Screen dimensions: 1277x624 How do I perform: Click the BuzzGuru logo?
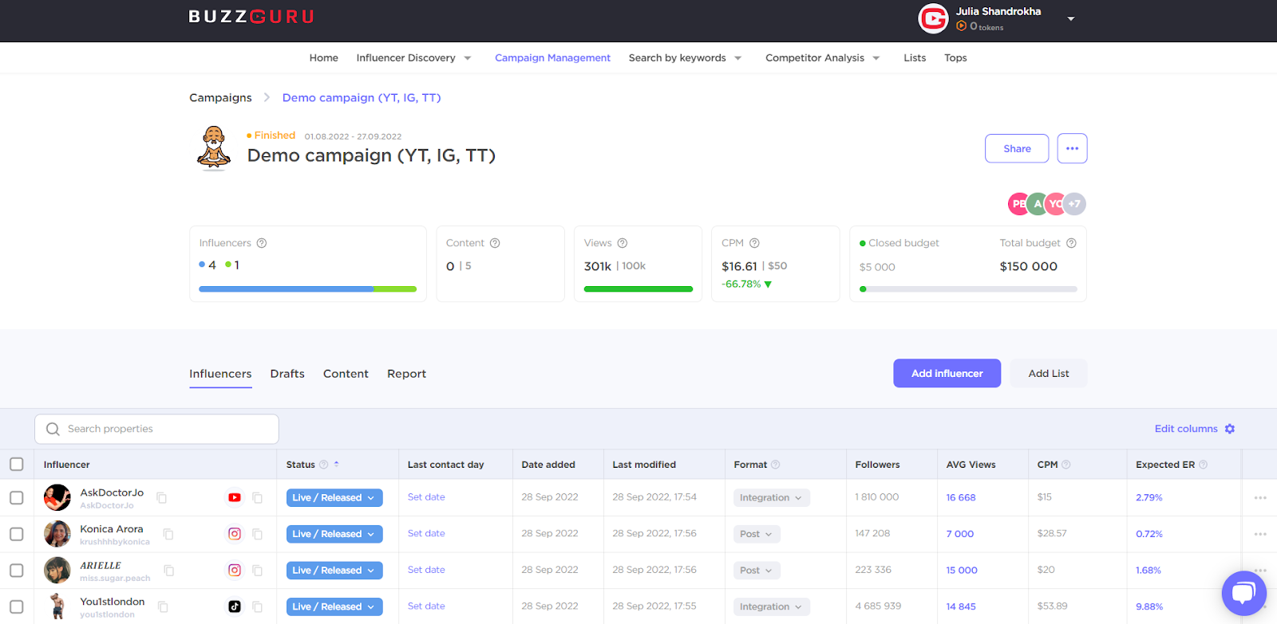[x=251, y=17]
